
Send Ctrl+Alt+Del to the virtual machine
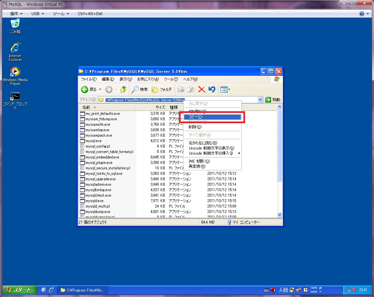[x=90, y=13]
